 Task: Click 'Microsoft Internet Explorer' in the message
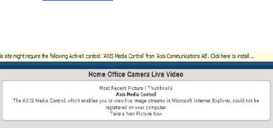pos(202,101)
